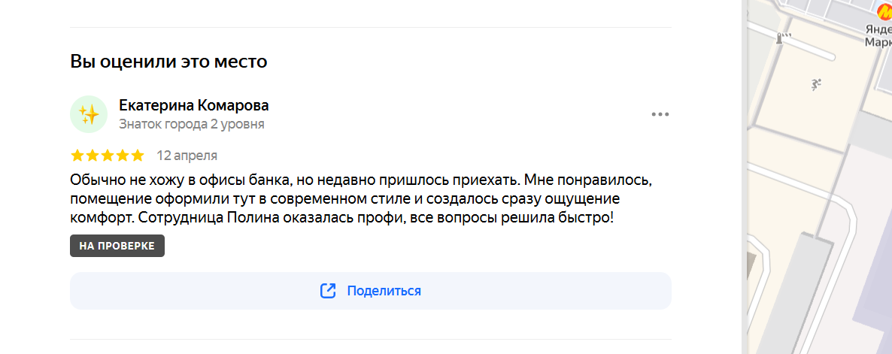
Task: Set rating to the first star
Action: pyautogui.click(x=77, y=156)
